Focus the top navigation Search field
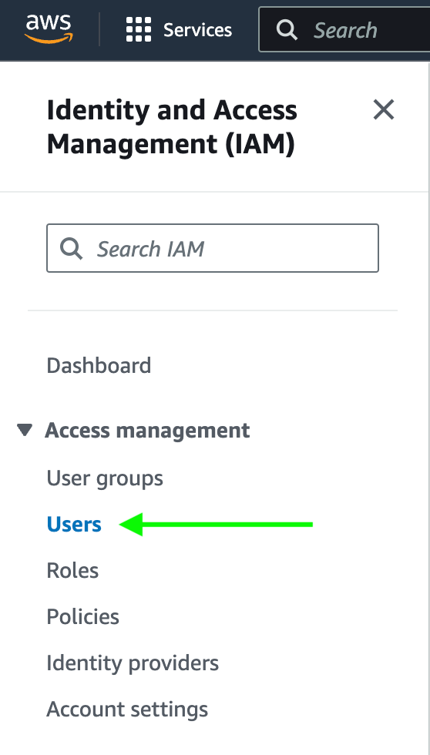Image resolution: width=430 pixels, height=755 pixels. (x=344, y=29)
